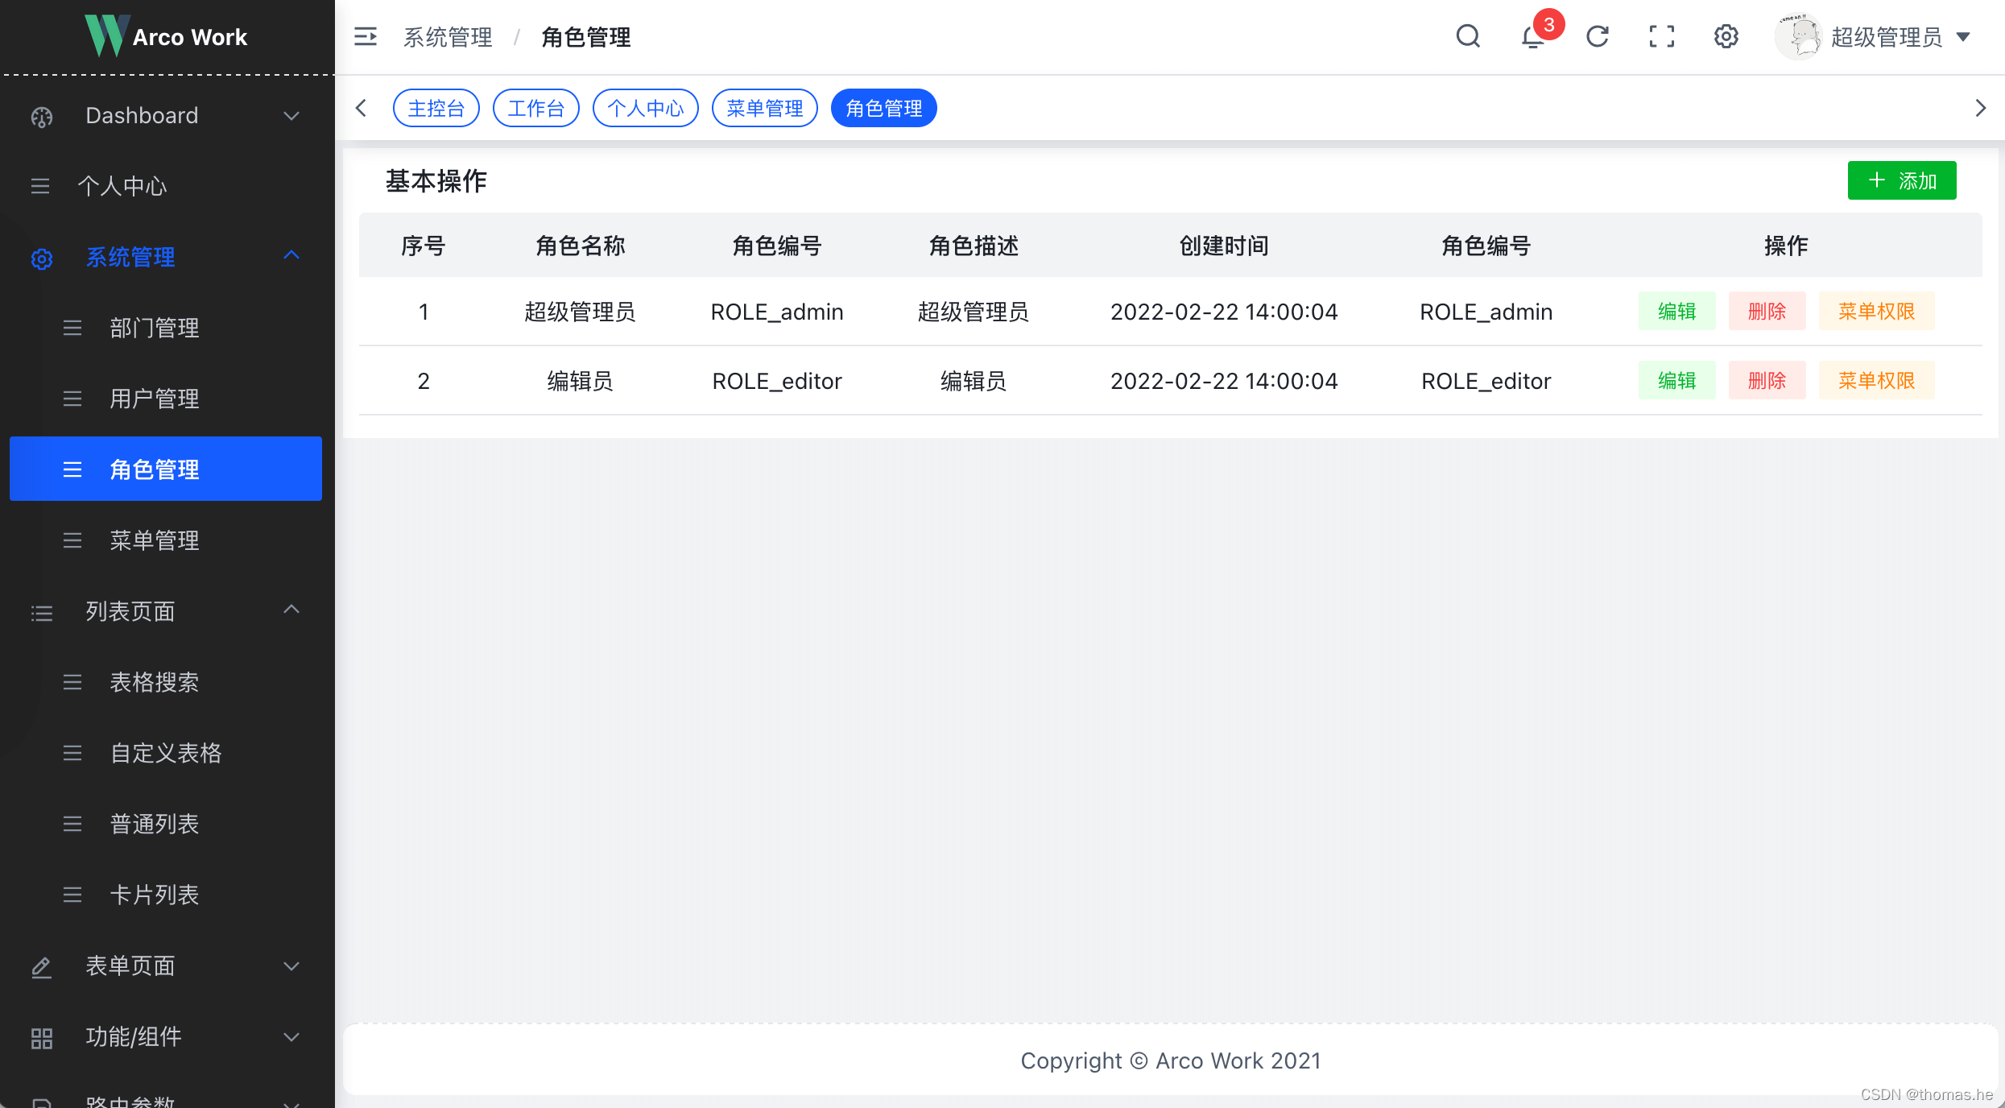Click the 列表页面 list icon in sidebar
Viewport: 2005px width, 1108px height.
pos(41,612)
